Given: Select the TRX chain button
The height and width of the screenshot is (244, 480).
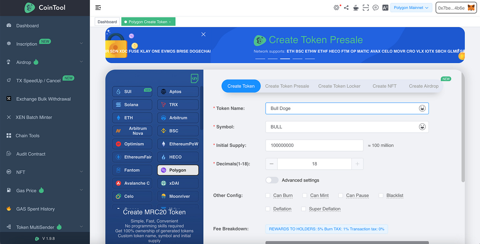Looking at the screenshot, I should (x=178, y=105).
